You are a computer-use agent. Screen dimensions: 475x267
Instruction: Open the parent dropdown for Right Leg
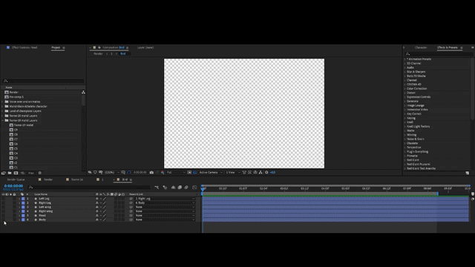[x=165, y=202]
